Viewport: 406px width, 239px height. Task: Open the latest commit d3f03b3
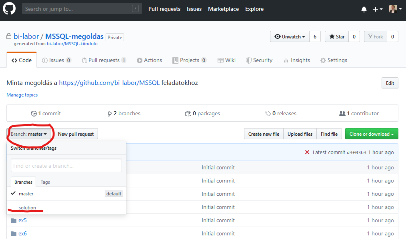(356, 153)
